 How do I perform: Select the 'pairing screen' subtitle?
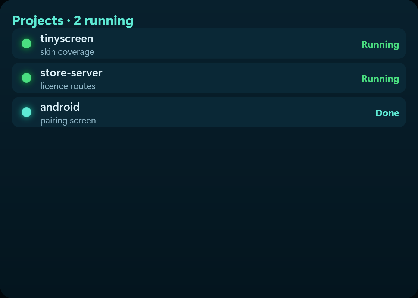(68, 121)
